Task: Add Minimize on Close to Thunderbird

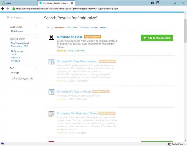Action: click(157, 38)
